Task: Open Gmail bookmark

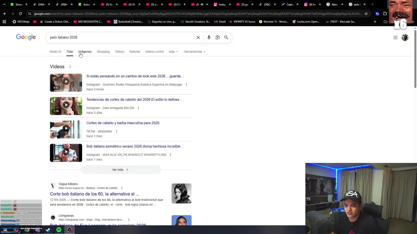Action: (x=219, y=21)
